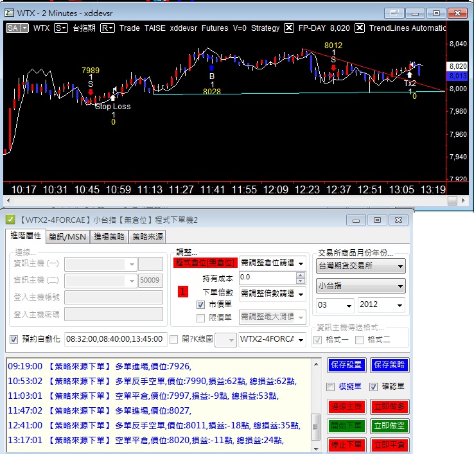Select the 11:03:01 log entry
The width and height of the screenshot is (474, 456).
(143, 396)
